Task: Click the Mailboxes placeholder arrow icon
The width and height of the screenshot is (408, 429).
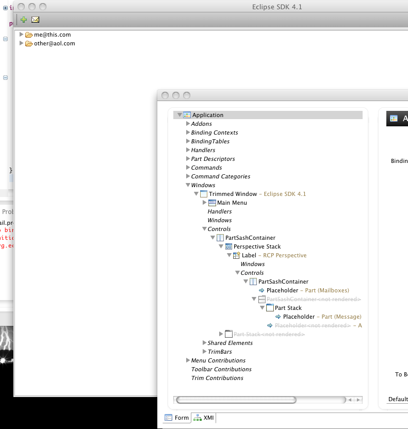Action: click(x=262, y=290)
